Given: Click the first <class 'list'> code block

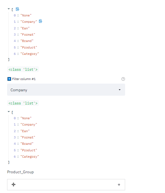Looking at the screenshot, I should [x=23, y=69].
